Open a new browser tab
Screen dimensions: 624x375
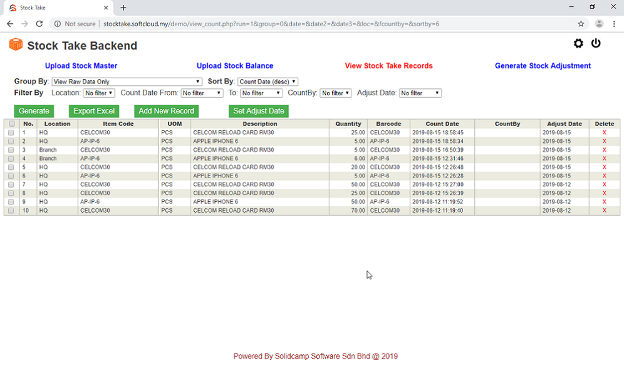(123, 8)
